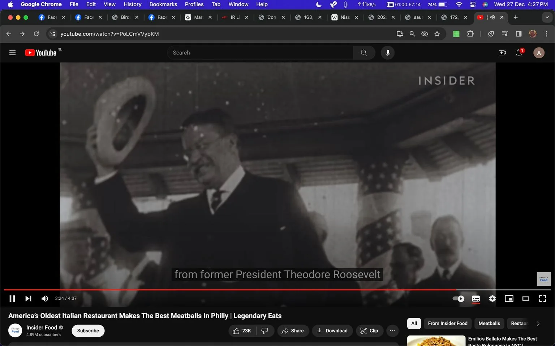Open YouTube notifications bell
This screenshot has width=555, height=346.
[x=519, y=53]
